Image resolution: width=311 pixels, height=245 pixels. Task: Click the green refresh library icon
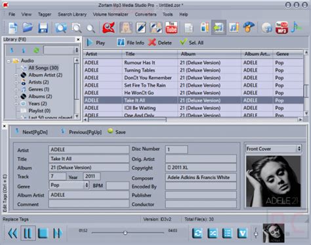coord(36,51)
